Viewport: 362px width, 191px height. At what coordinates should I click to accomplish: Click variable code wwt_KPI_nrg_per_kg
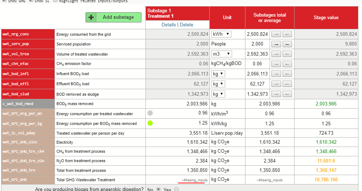click(x=22, y=123)
